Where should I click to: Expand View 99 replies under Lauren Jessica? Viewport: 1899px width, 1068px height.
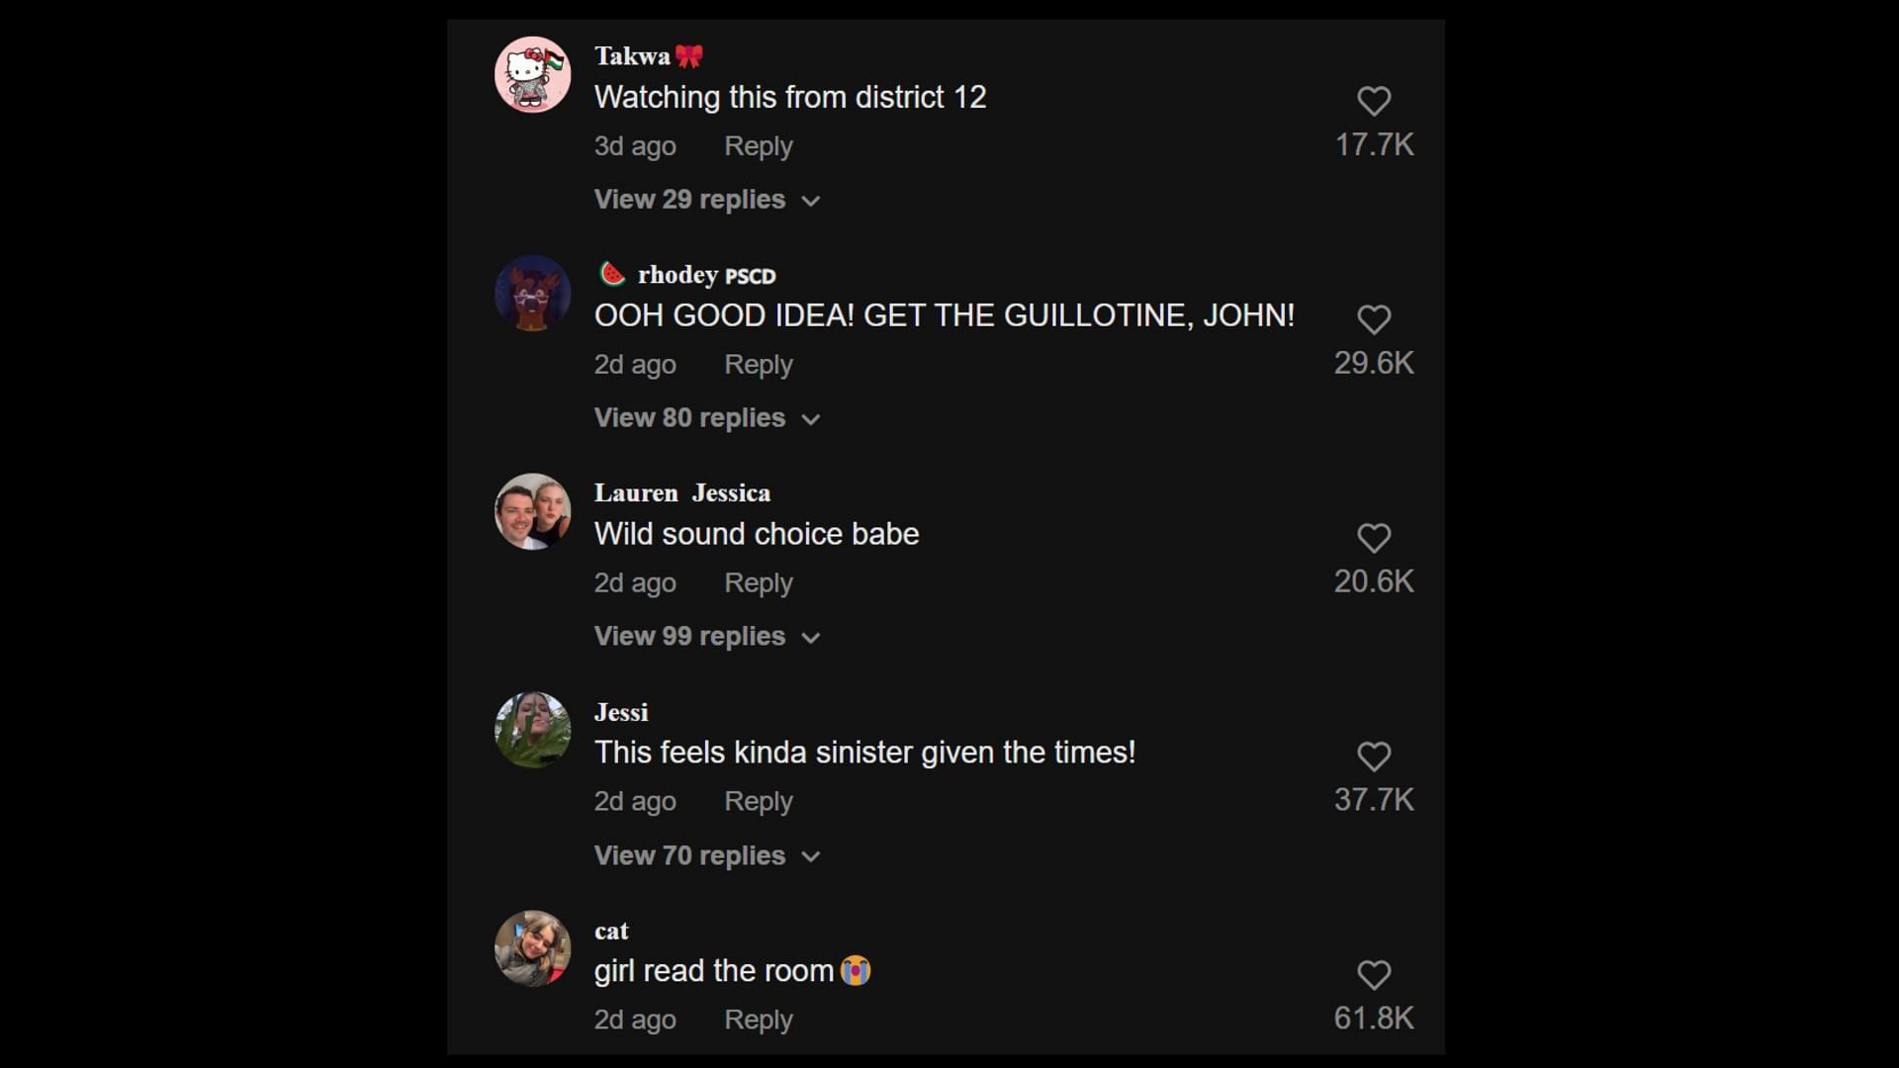(707, 637)
